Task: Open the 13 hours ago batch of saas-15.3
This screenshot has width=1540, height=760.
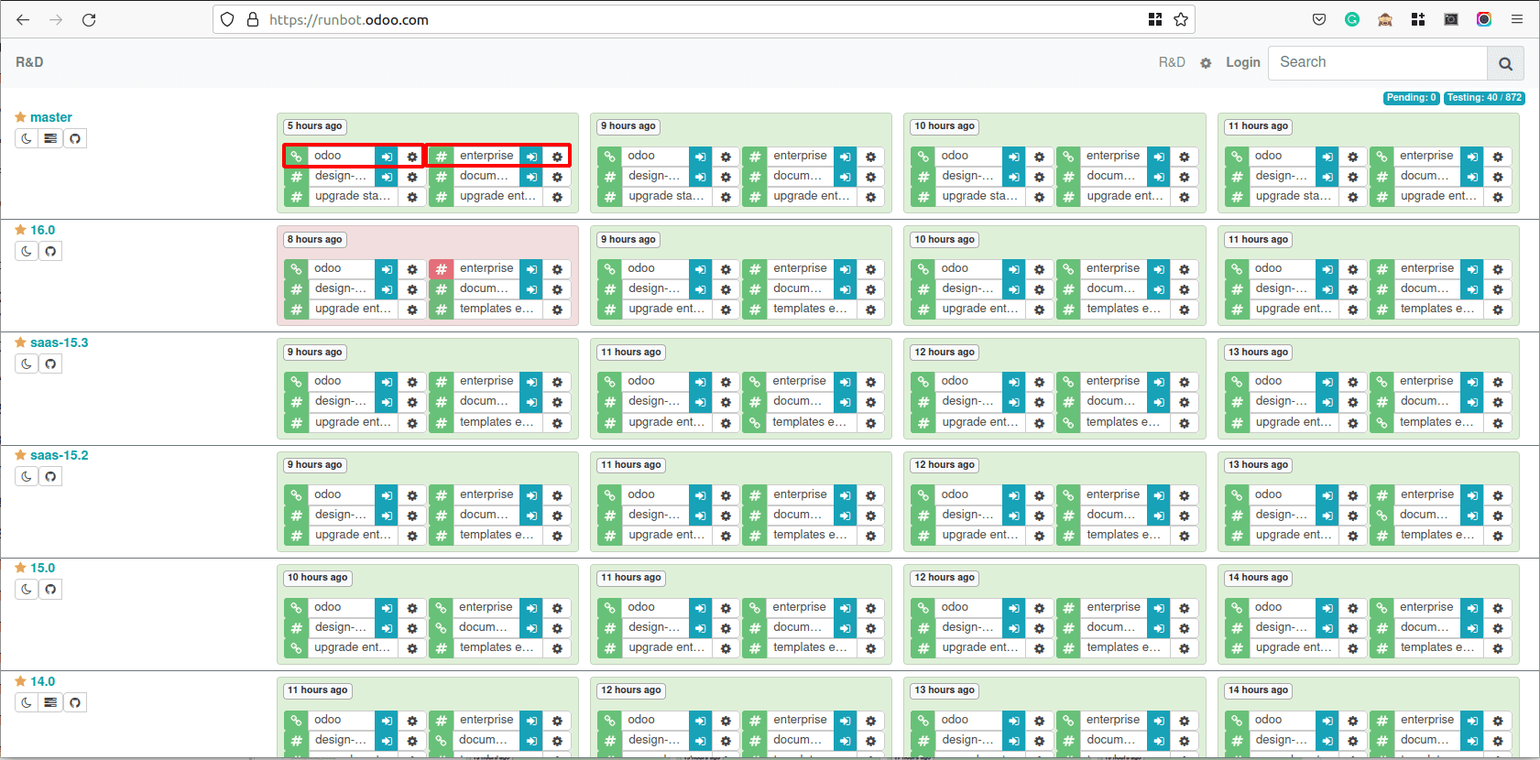Action: (x=1258, y=353)
